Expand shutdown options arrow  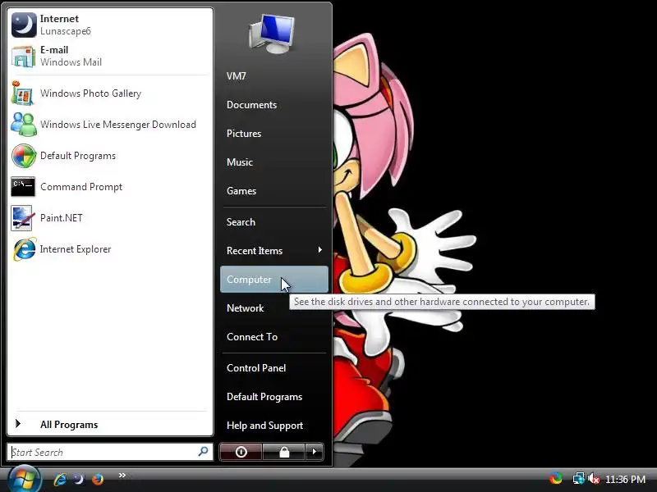[315, 452]
